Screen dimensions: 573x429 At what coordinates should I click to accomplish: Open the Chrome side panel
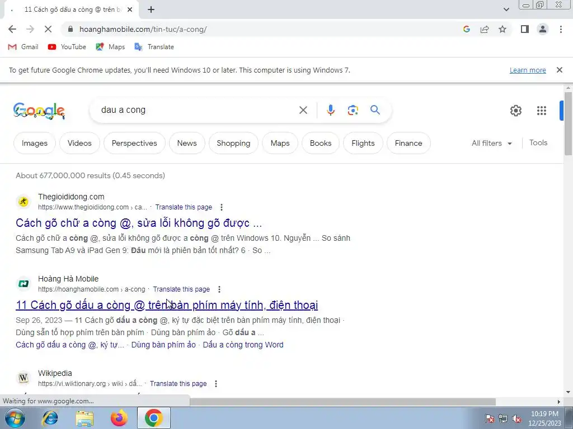click(x=525, y=29)
